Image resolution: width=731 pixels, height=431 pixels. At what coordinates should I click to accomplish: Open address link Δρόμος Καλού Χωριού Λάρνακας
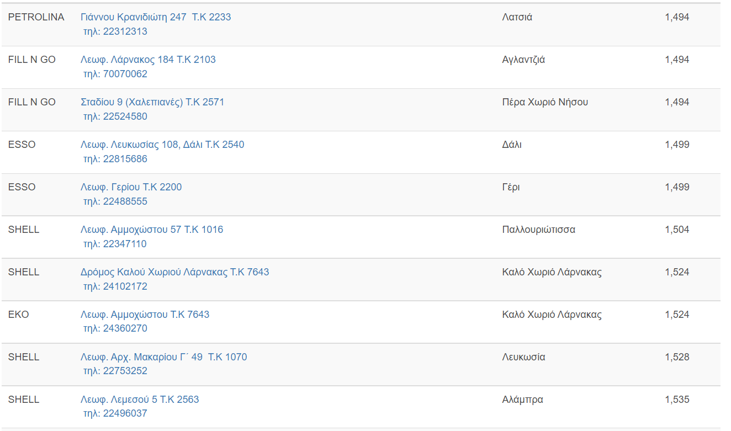175,272
